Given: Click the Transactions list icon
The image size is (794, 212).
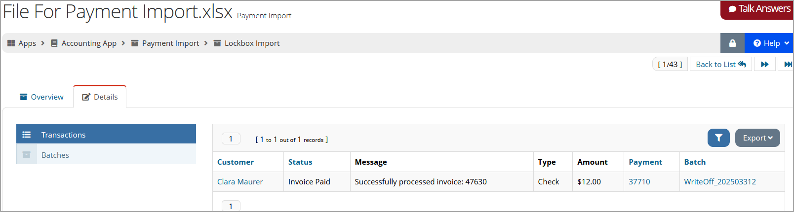Looking at the screenshot, I should click(x=27, y=135).
